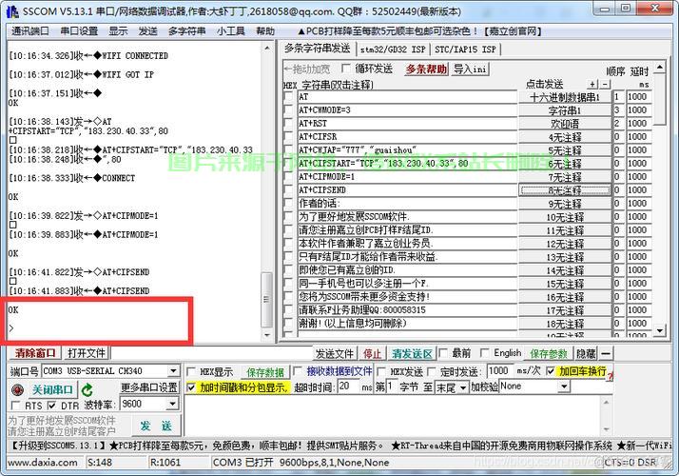Select the 多条字符串发送 tab
The width and height of the screenshot is (679, 476).
pyautogui.click(x=317, y=49)
